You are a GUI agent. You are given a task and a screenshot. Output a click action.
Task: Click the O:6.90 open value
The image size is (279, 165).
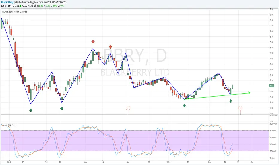click(x=40, y=6)
